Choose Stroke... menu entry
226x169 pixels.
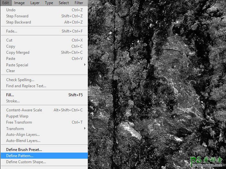pos(44,101)
